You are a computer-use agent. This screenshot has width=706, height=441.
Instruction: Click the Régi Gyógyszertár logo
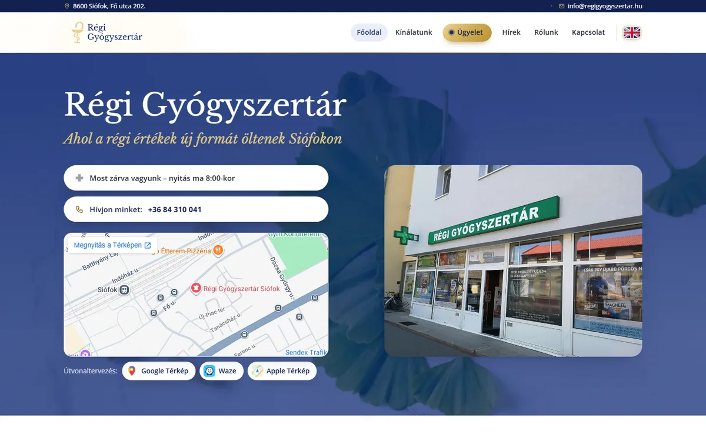106,32
